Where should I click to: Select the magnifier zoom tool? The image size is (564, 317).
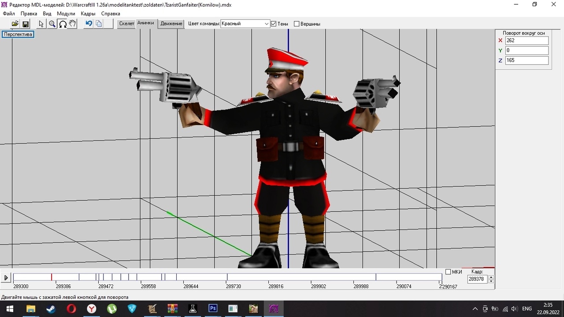(52, 24)
